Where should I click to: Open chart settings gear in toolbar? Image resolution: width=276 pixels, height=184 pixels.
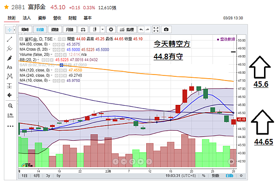click(x=111, y=29)
